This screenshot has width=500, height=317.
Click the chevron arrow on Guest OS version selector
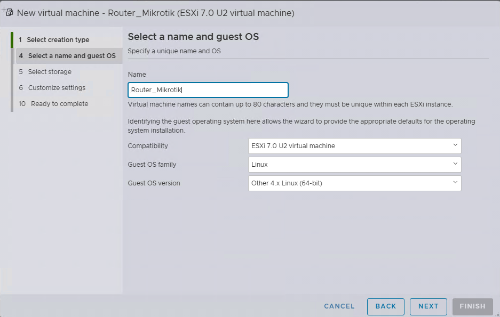pos(455,182)
